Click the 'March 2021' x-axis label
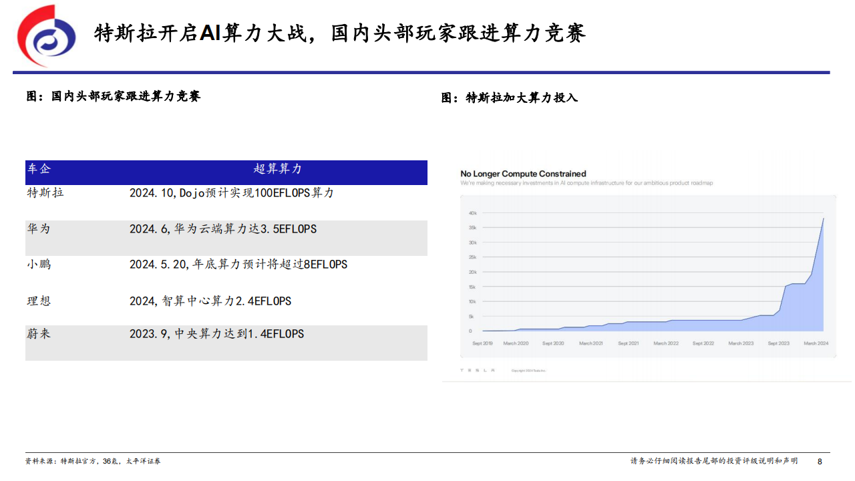Image resolution: width=855 pixels, height=481 pixels. (590, 343)
